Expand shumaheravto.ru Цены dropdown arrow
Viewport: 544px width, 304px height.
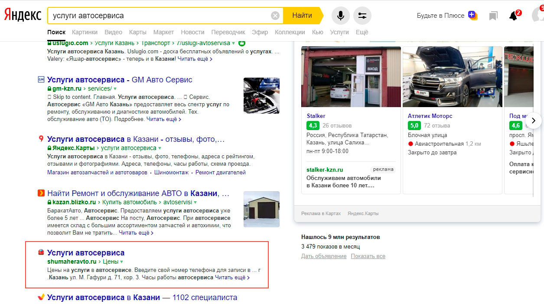[121, 262]
